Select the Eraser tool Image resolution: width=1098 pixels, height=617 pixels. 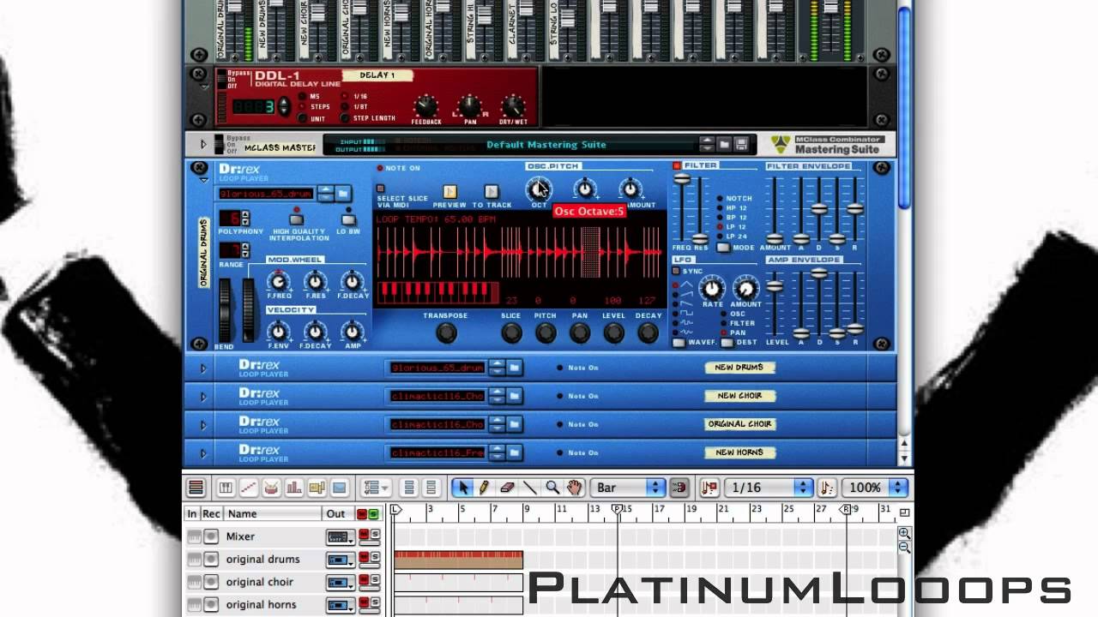coord(506,488)
